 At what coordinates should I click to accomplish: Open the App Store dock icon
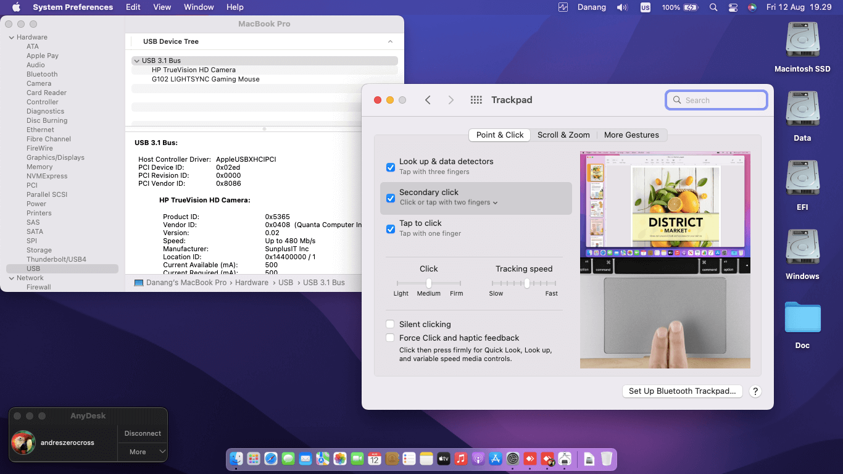(496, 459)
